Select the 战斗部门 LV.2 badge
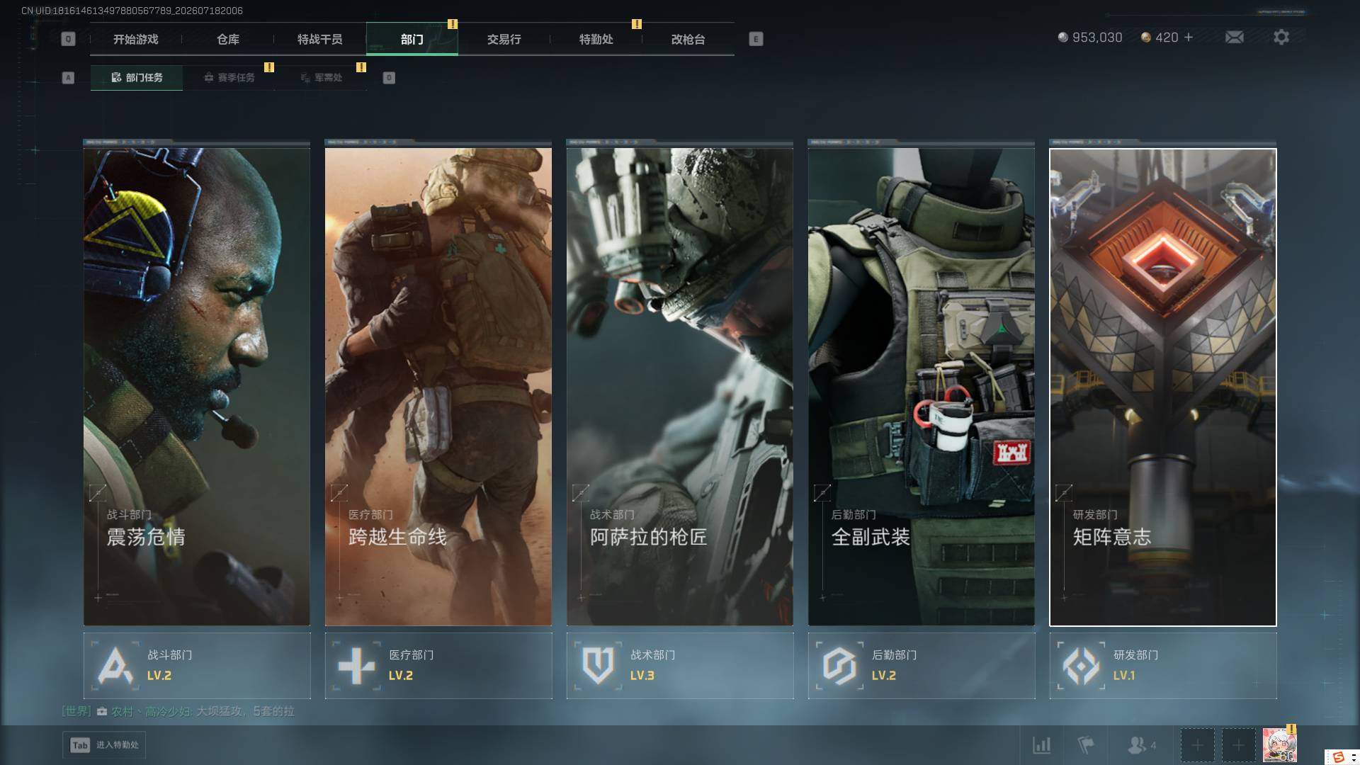Screen dimensions: 1360x765 197,666
